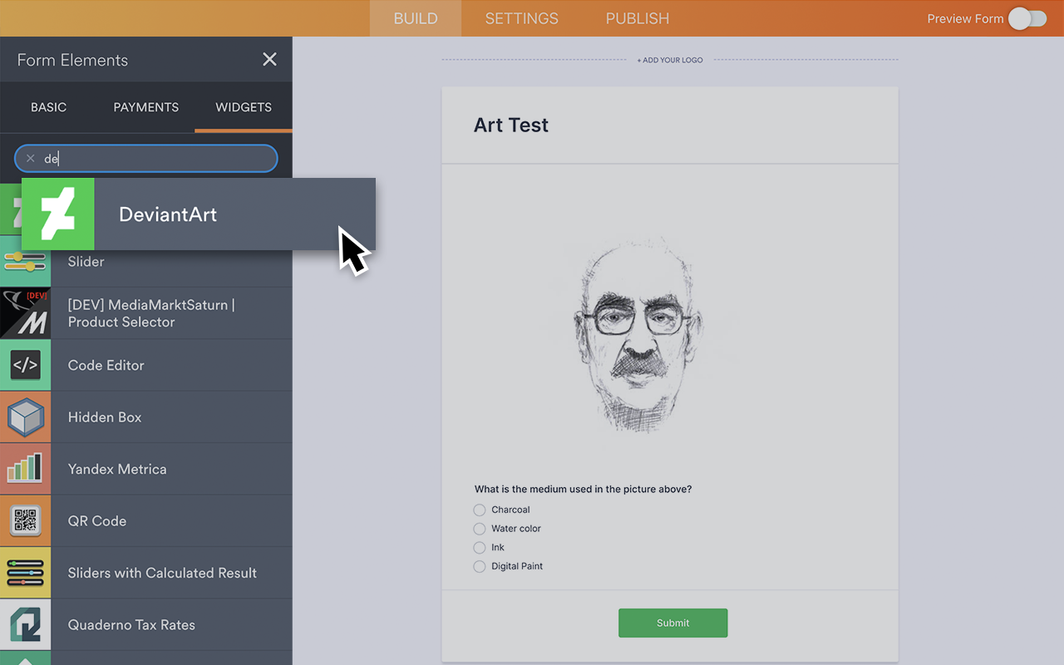Choose the Slider widget icon

point(26,262)
